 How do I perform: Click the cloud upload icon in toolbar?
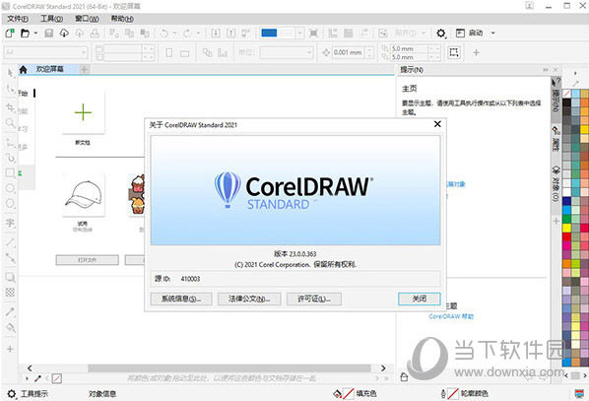79,33
